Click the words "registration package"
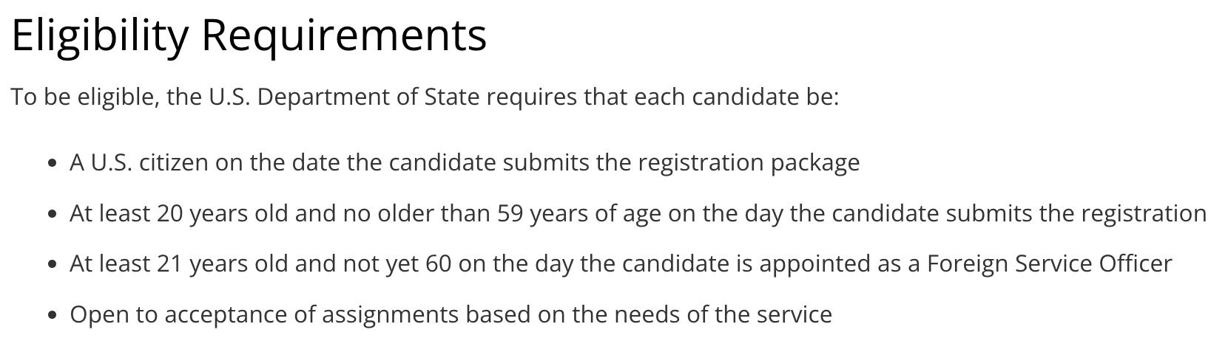1228x338 pixels. pyautogui.click(x=747, y=162)
